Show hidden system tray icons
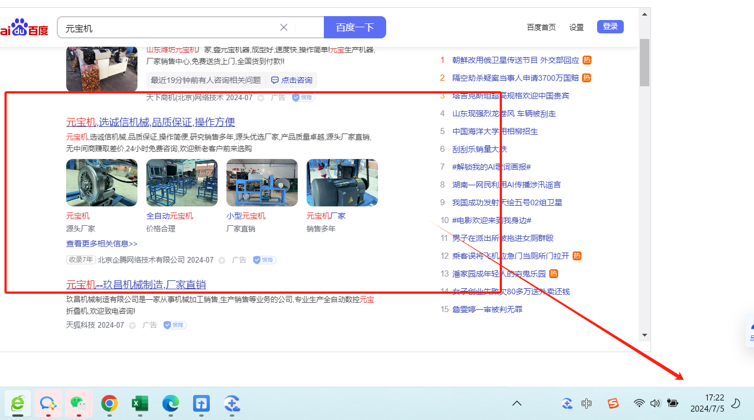This screenshot has width=754, height=420. pos(517,403)
